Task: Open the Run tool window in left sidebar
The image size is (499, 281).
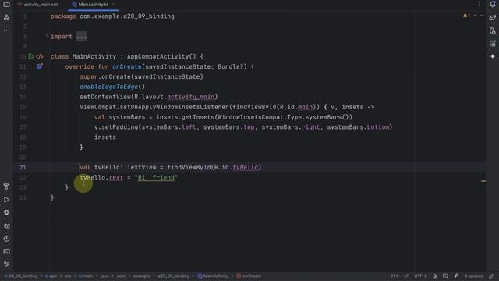Action: point(6,200)
